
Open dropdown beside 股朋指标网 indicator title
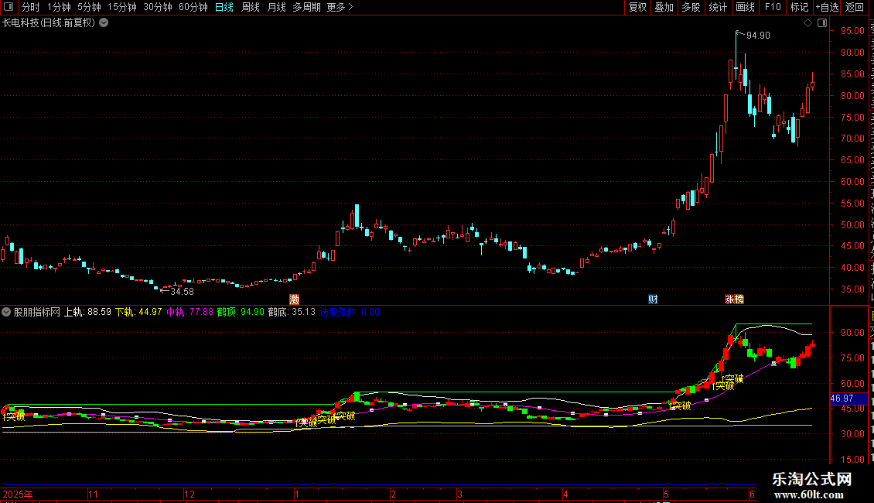(6, 313)
